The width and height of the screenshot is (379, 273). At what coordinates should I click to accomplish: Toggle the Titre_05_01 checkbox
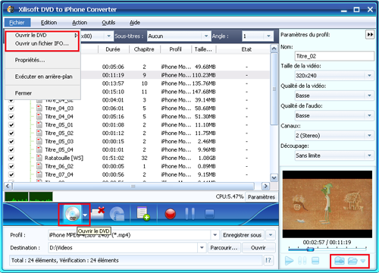(11, 125)
